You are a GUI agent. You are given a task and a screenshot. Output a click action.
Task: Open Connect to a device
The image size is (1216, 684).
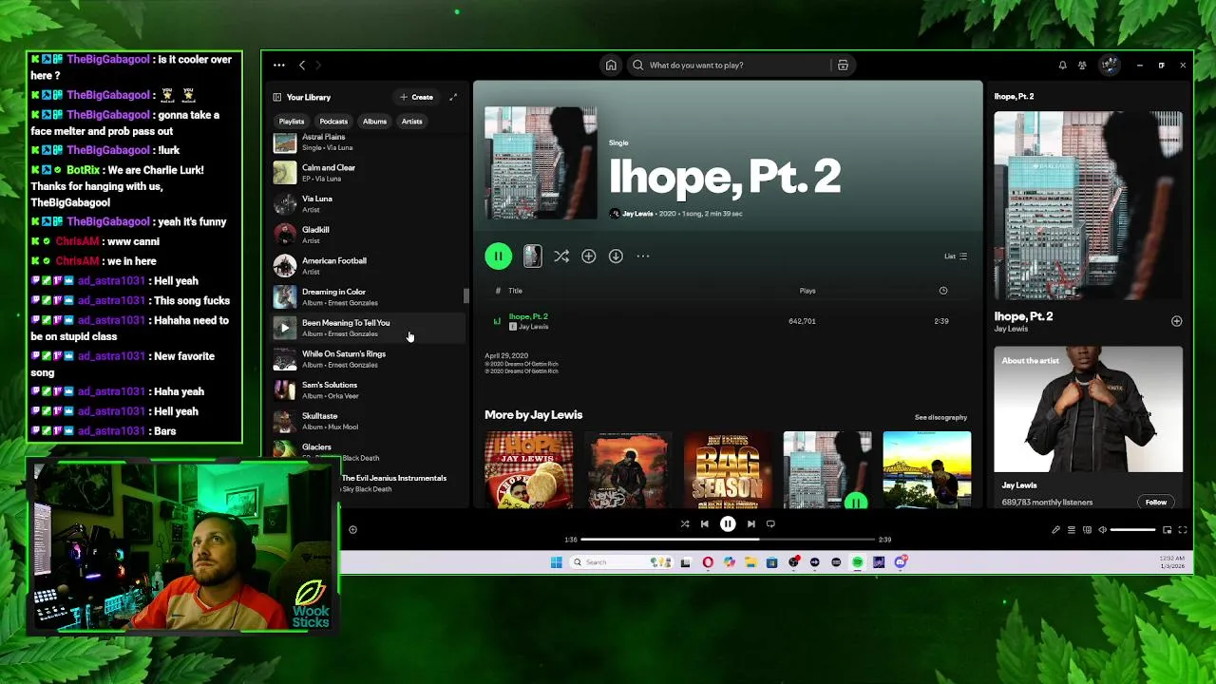1087,530
